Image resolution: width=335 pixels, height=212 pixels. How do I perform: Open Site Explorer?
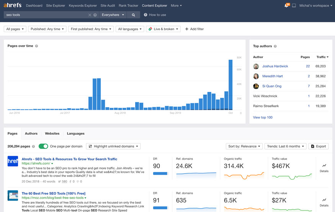pos(56,6)
